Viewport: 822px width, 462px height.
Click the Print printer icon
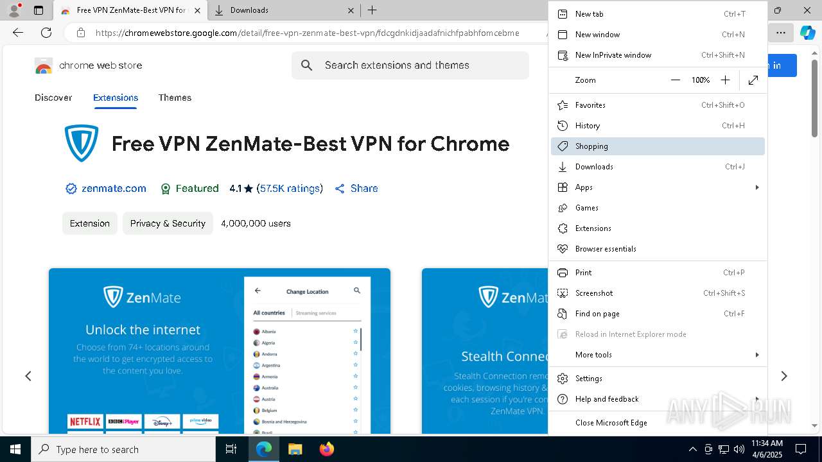pyautogui.click(x=563, y=273)
